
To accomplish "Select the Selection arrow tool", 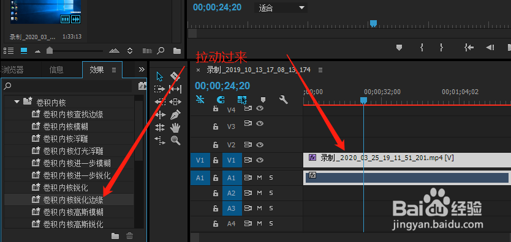I will [x=160, y=76].
